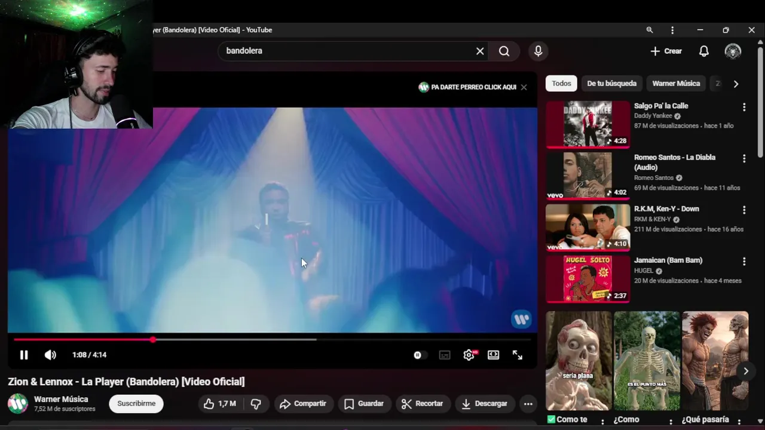
Task: Open Salgo Pa' la Calle video thumbnail
Action: [x=587, y=124]
